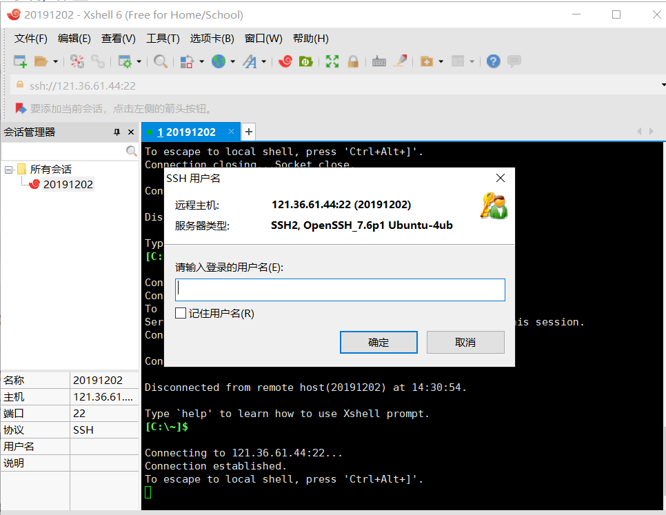Click the 端口 value 22 cell
The image size is (666, 515).
[104, 414]
